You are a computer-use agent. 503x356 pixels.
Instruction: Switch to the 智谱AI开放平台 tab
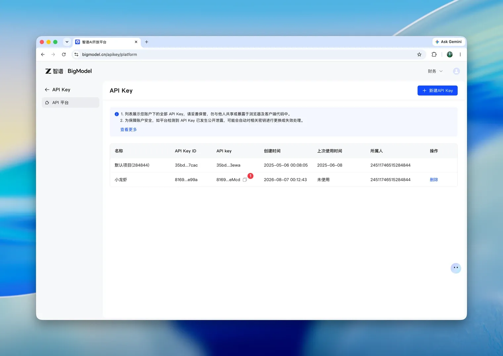[x=107, y=42]
